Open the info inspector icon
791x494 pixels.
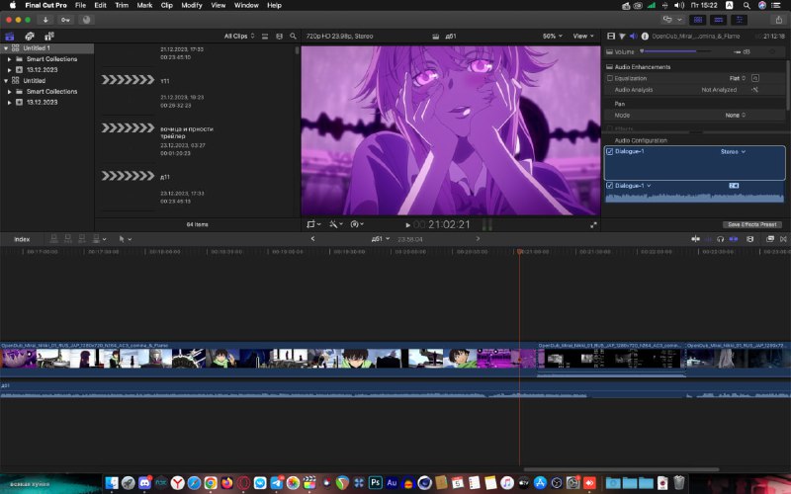coord(645,37)
